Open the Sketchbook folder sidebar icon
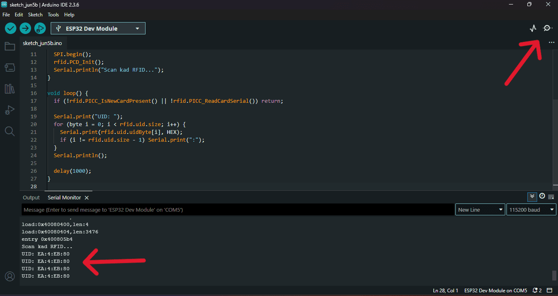The width and height of the screenshot is (558, 296). click(10, 46)
